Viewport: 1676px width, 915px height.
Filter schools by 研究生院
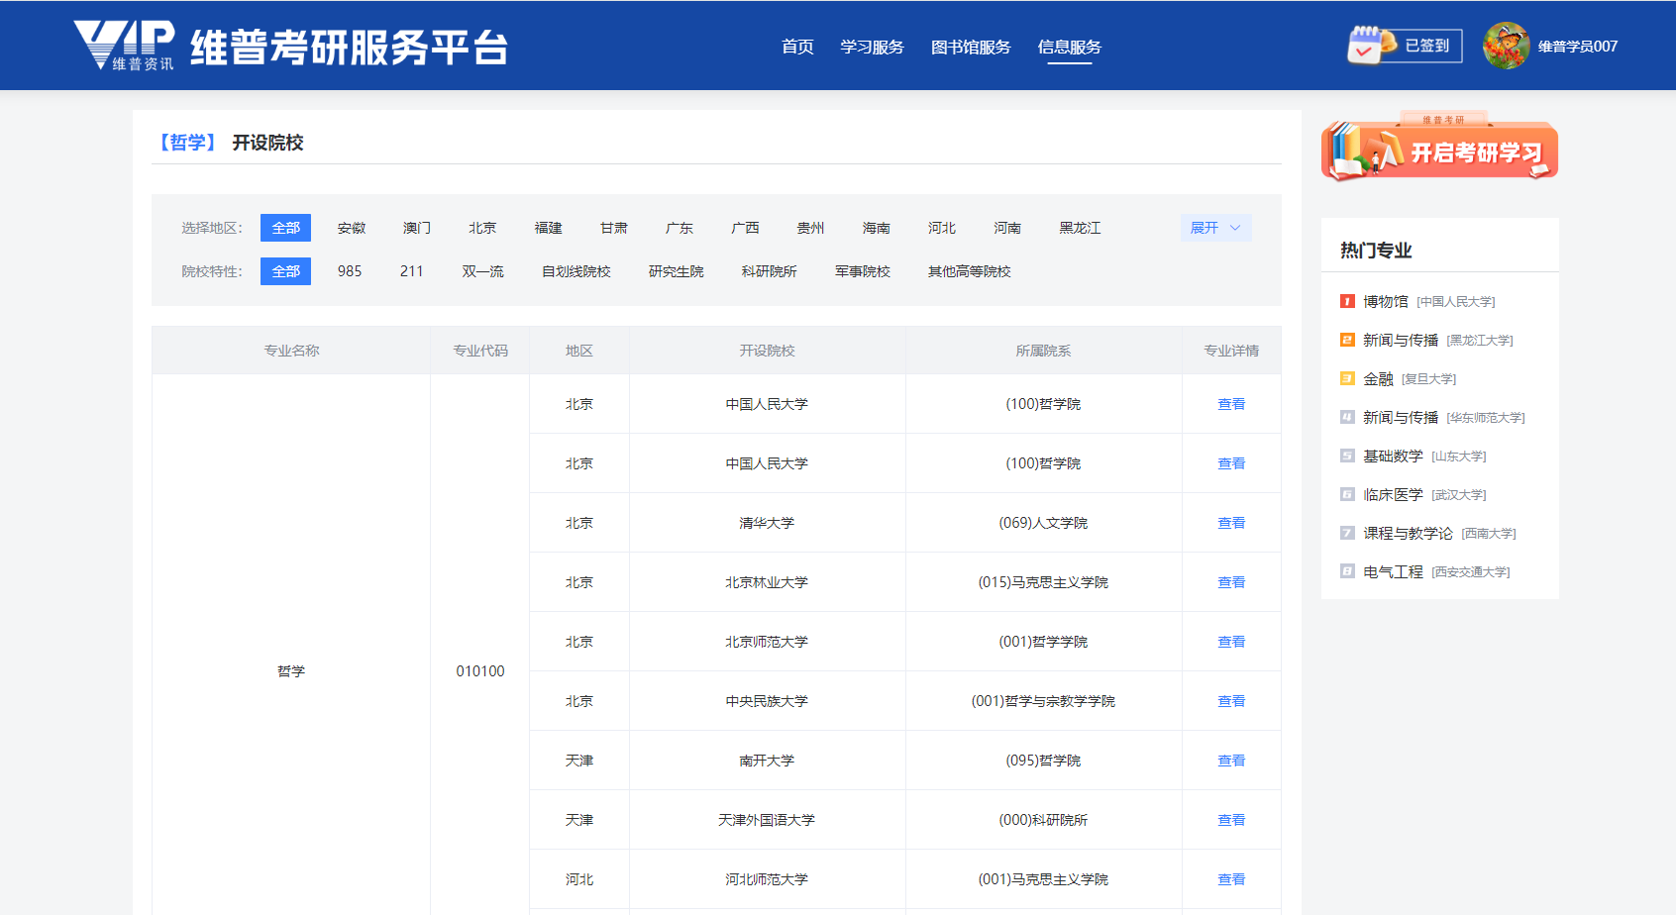point(677,271)
